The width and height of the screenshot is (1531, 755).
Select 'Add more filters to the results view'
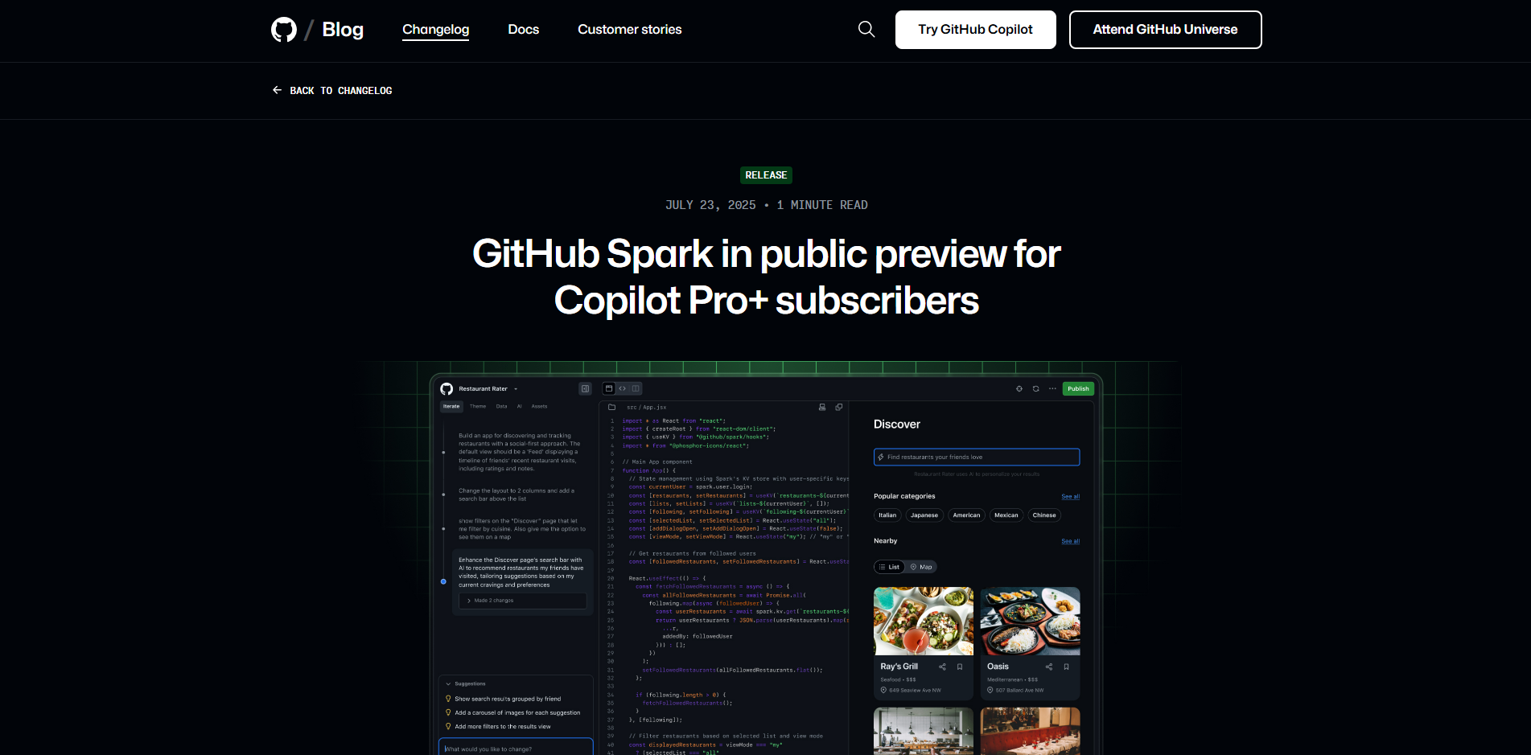503,727
